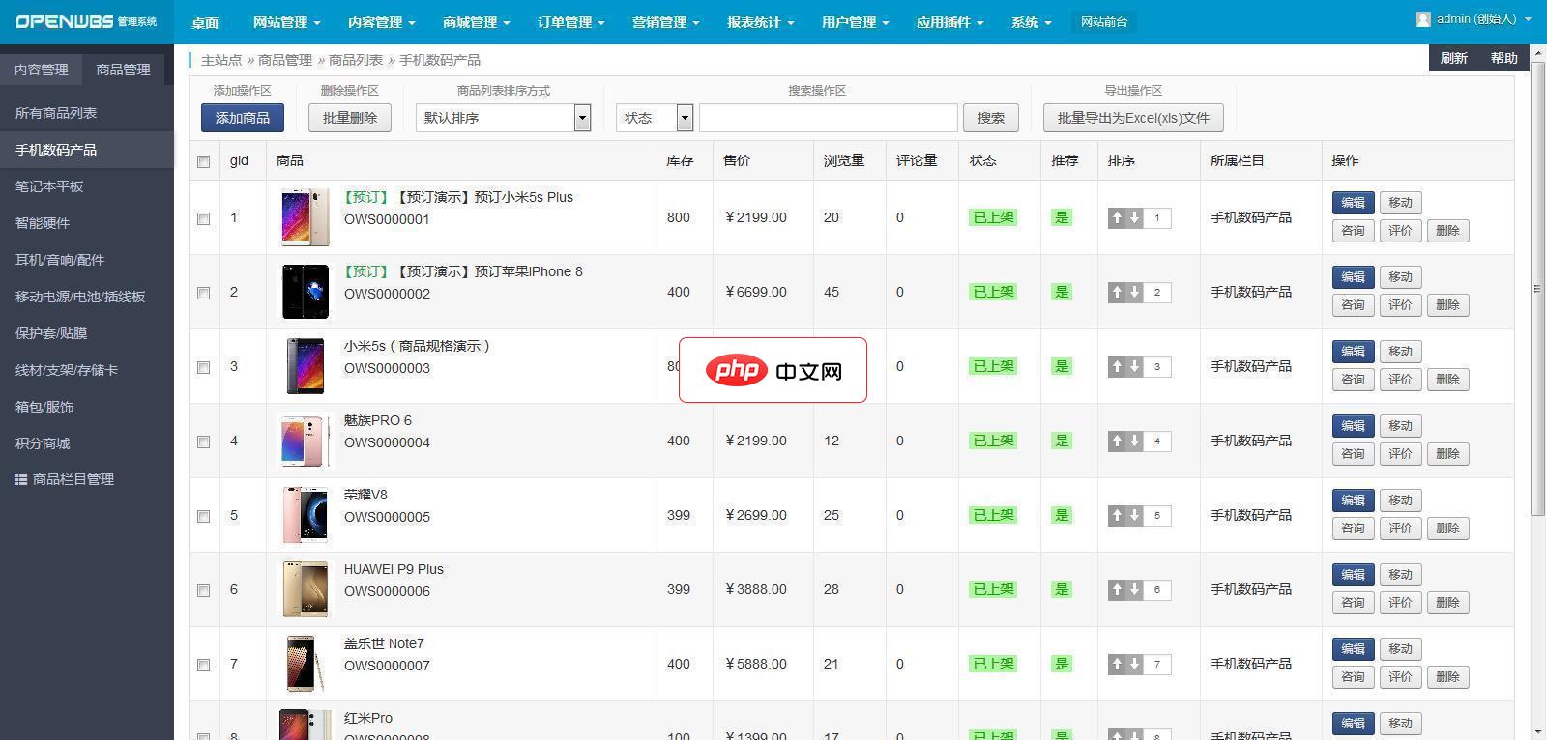Click the 添加商品 button

click(243, 118)
